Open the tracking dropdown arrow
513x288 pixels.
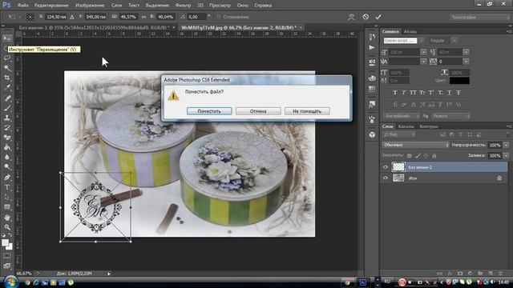click(x=467, y=62)
